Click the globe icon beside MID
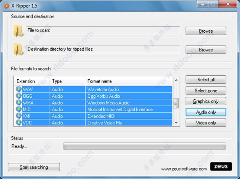The image size is (240, 179). (x=19, y=109)
